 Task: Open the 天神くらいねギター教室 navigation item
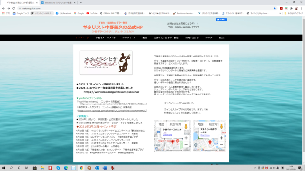(x=166, y=38)
